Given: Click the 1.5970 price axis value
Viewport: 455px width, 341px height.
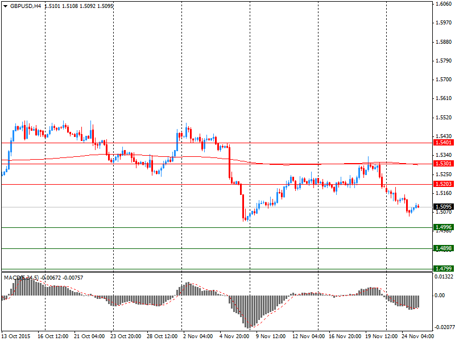Looking at the screenshot, I should 444,23.
